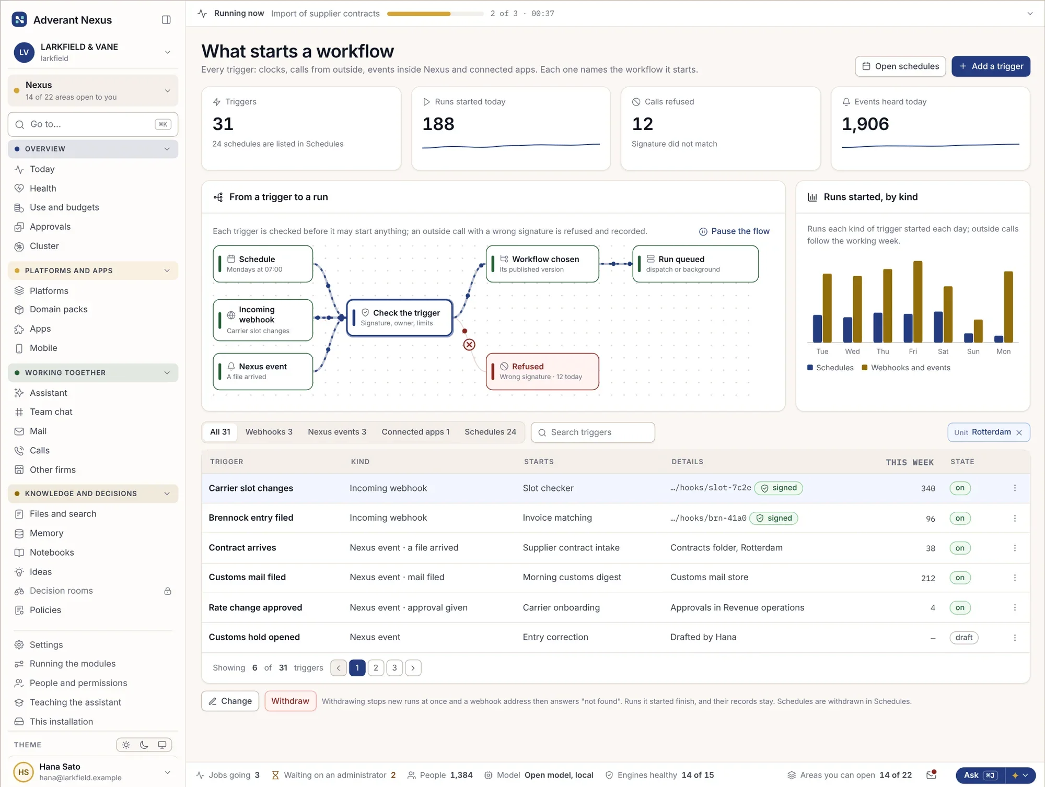This screenshot has height=787, width=1045.
Task: Switch to the Schedules 24 tab
Action: (490, 432)
